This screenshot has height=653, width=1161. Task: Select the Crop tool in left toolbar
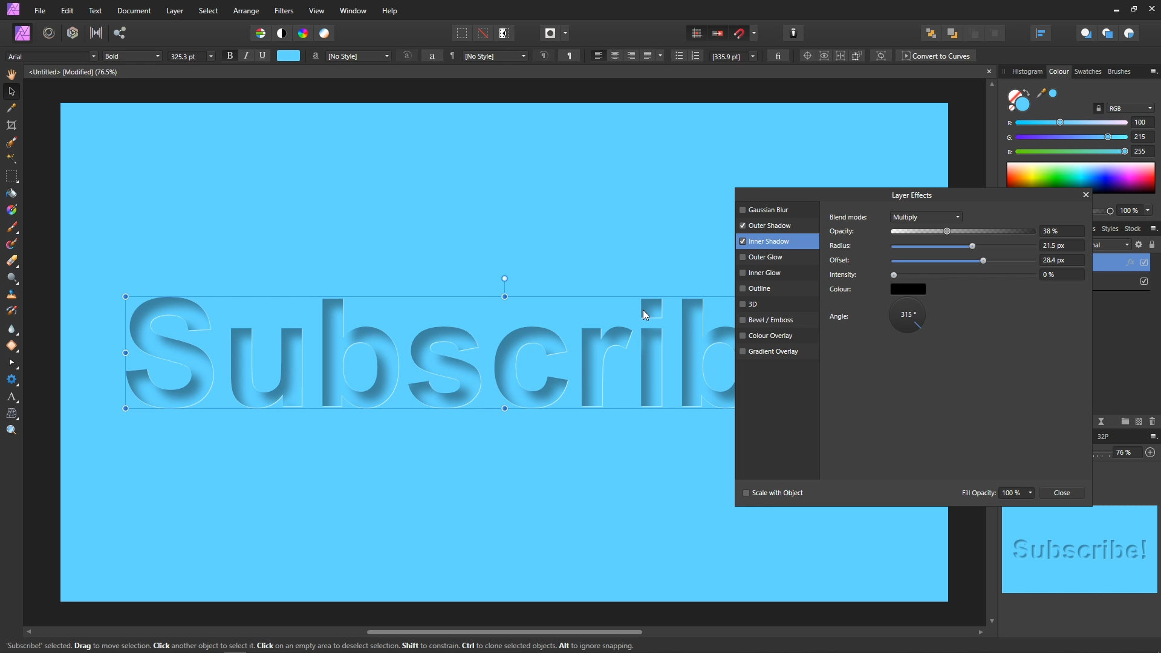pos(11,125)
